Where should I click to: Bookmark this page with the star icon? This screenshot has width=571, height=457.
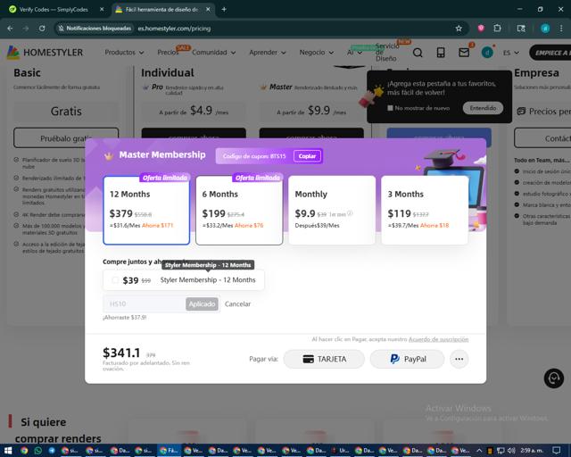click(459, 29)
